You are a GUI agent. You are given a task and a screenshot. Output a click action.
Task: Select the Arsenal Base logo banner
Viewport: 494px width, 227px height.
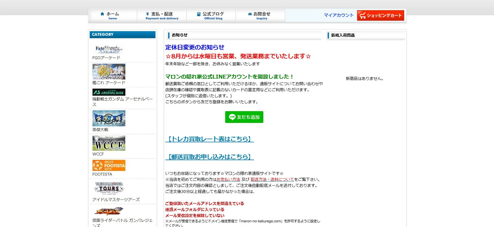[109, 92]
